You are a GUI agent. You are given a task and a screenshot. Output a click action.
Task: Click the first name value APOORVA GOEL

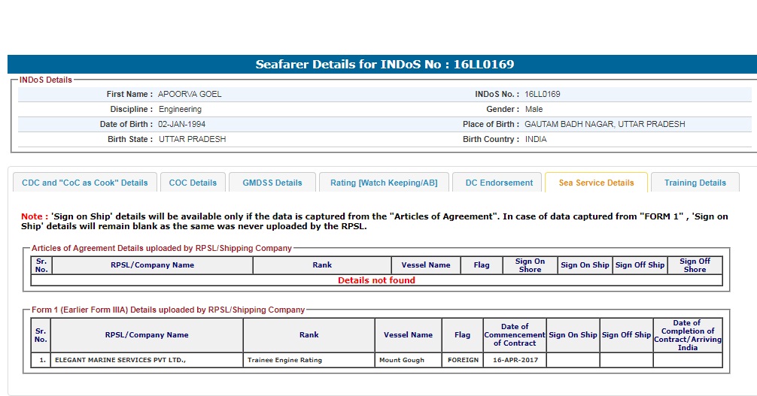click(x=190, y=94)
